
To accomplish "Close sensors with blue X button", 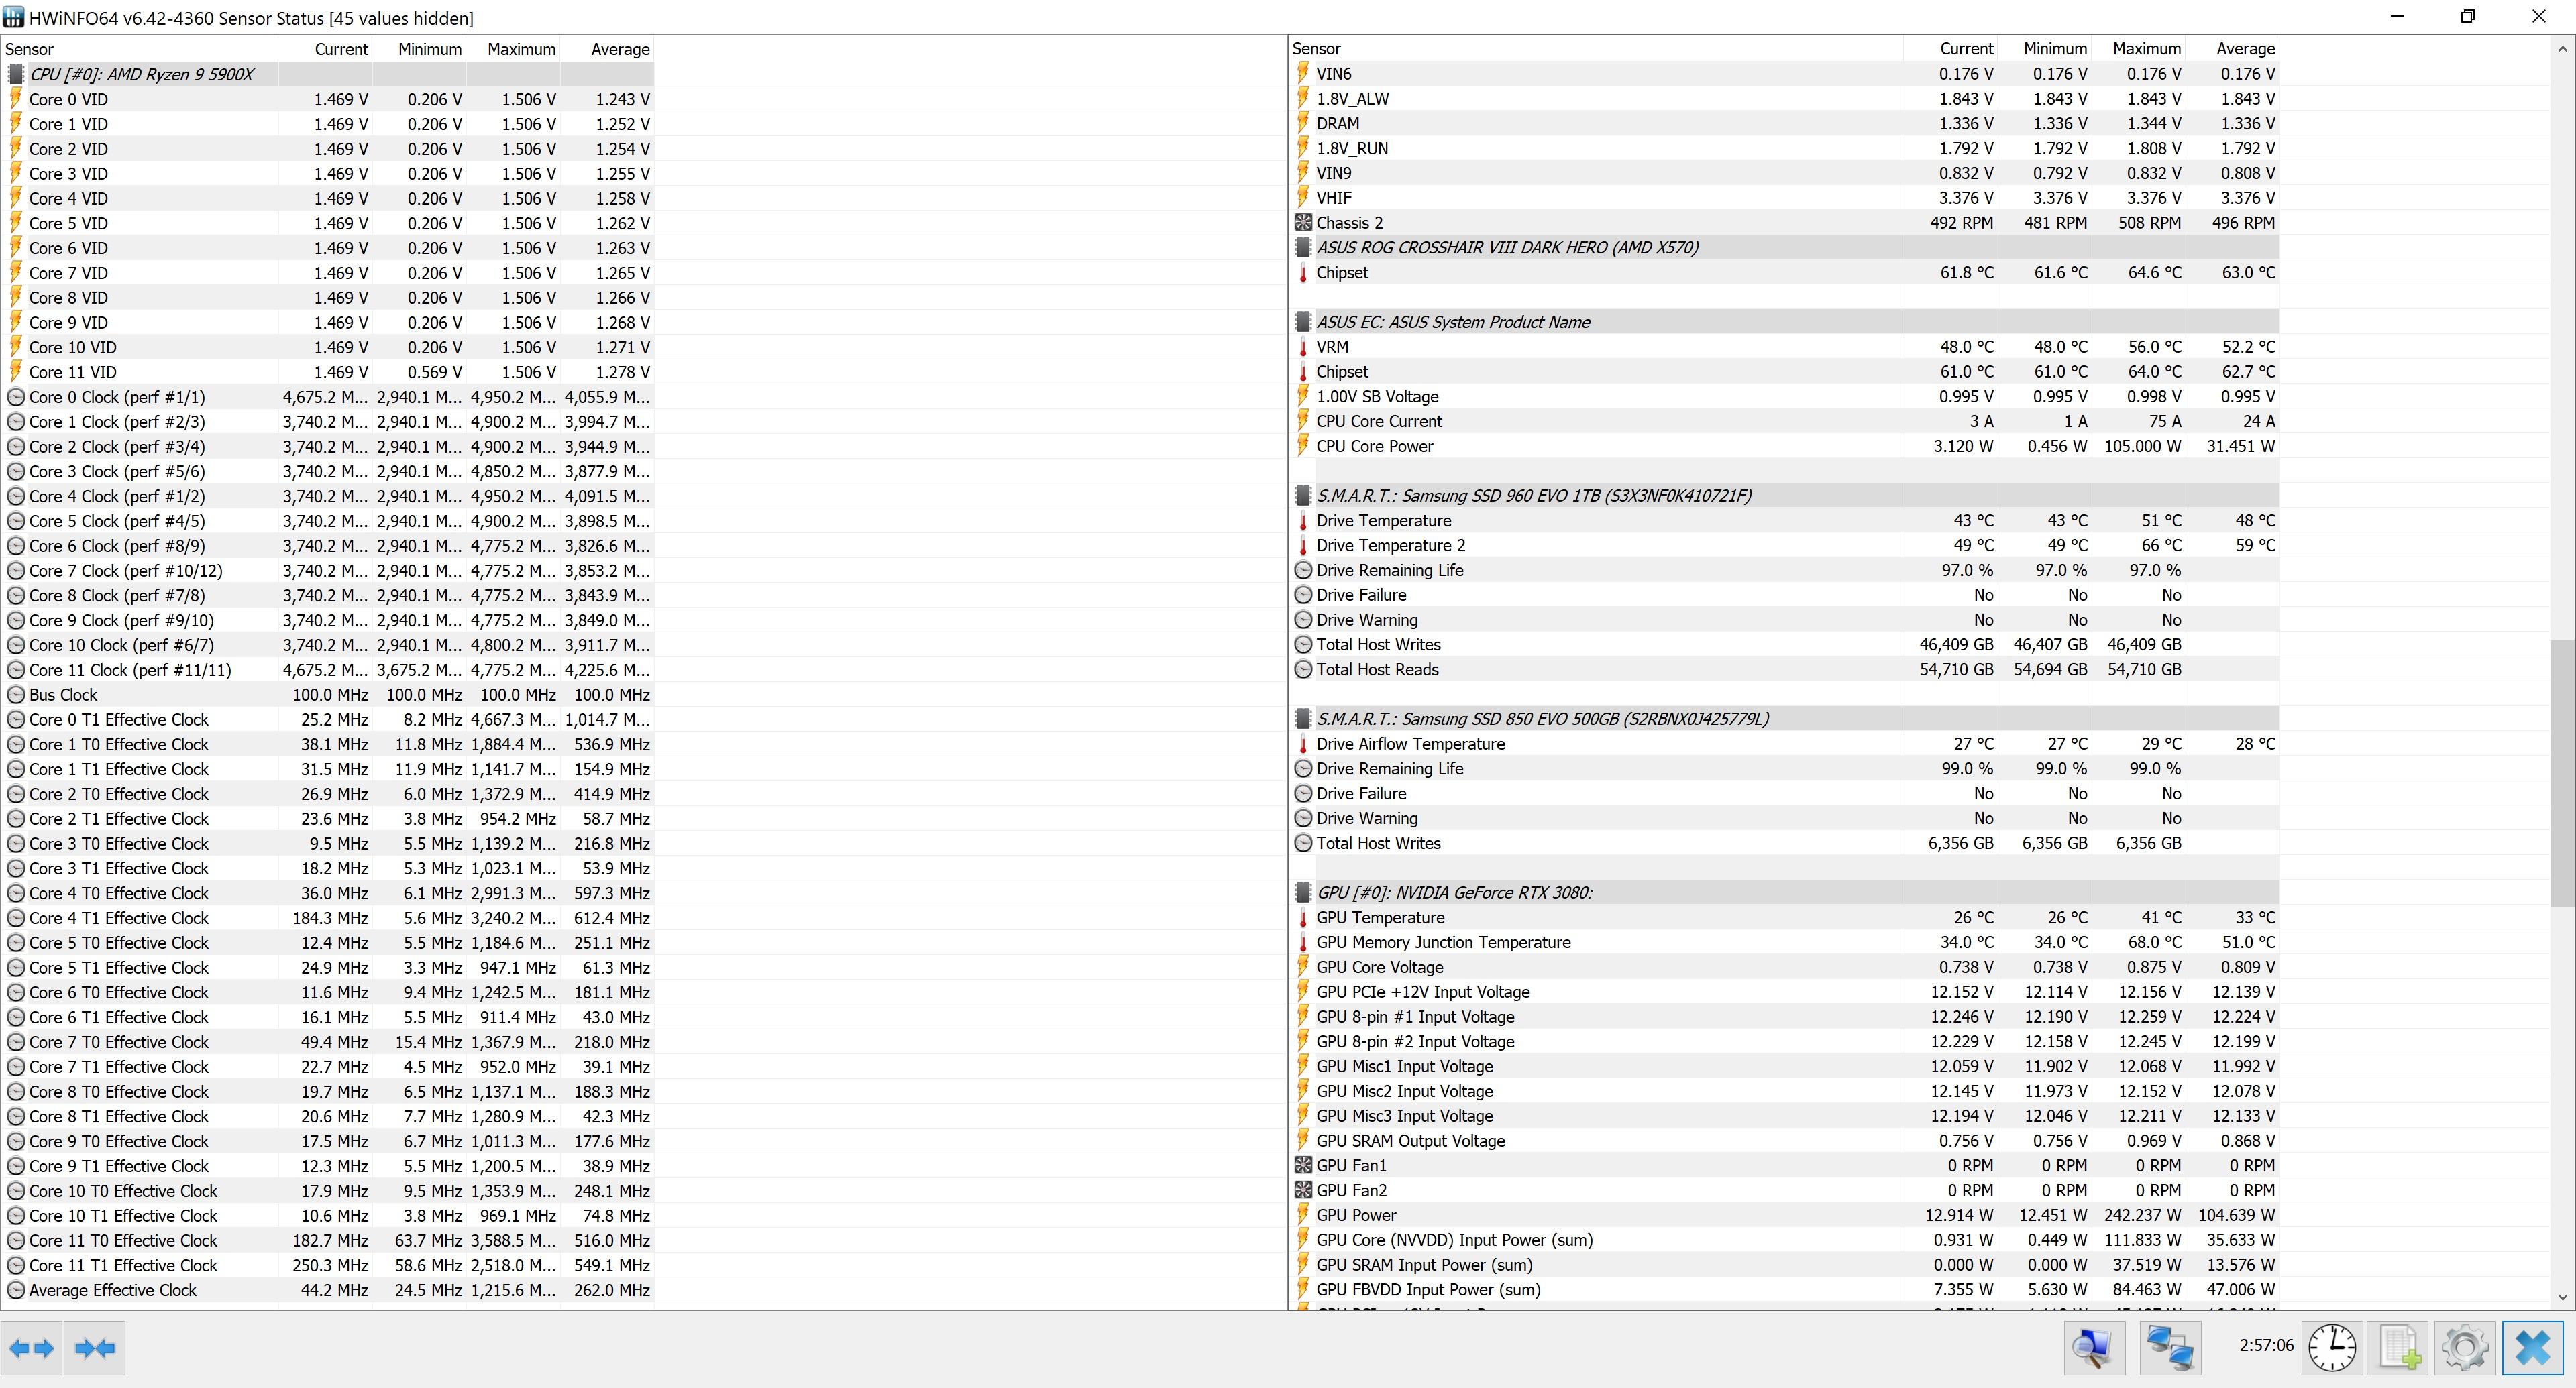I will [x=2533, y=1348].
